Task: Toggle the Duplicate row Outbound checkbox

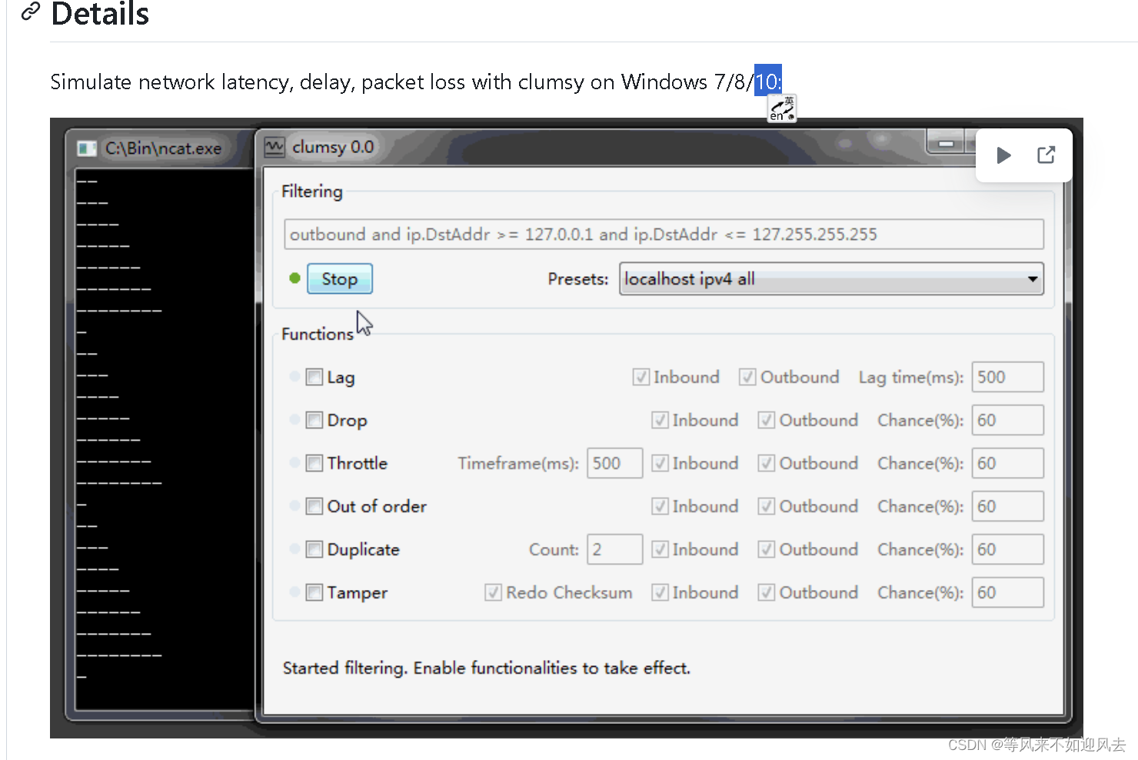Action: (x=767, y=549)
